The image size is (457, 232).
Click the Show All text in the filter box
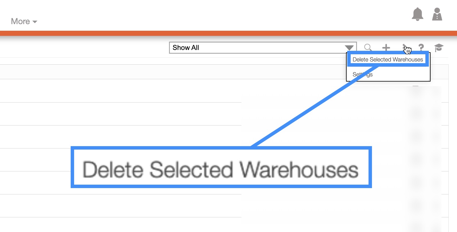click(x=186, y=48)
